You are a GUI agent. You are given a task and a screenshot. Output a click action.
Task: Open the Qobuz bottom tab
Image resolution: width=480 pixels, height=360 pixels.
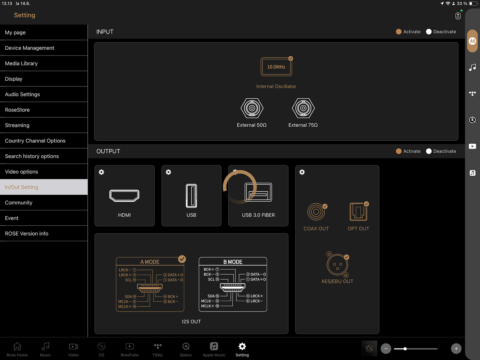tap(186, 349)
